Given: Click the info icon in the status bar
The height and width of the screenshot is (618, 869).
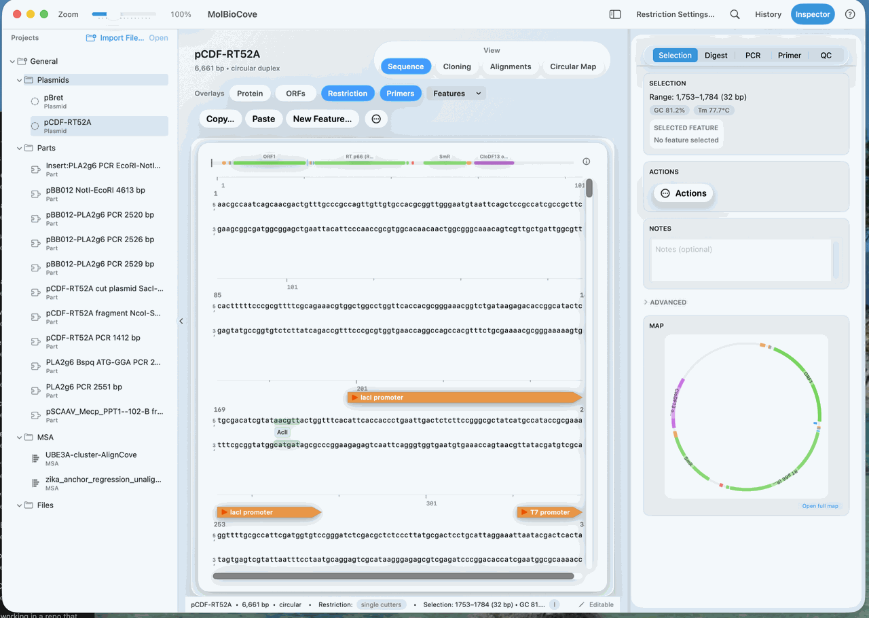Looking at the screenshot, I should pyautogui.click(x=555, y=604).
